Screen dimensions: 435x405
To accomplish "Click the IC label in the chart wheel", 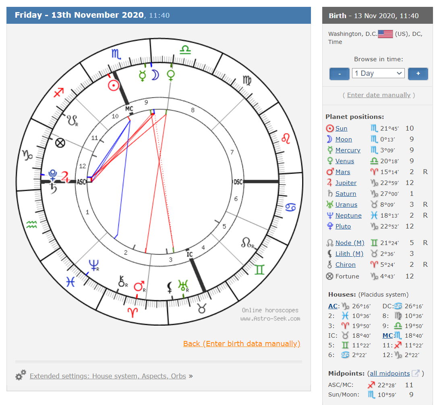I will [x=189, y=254].
